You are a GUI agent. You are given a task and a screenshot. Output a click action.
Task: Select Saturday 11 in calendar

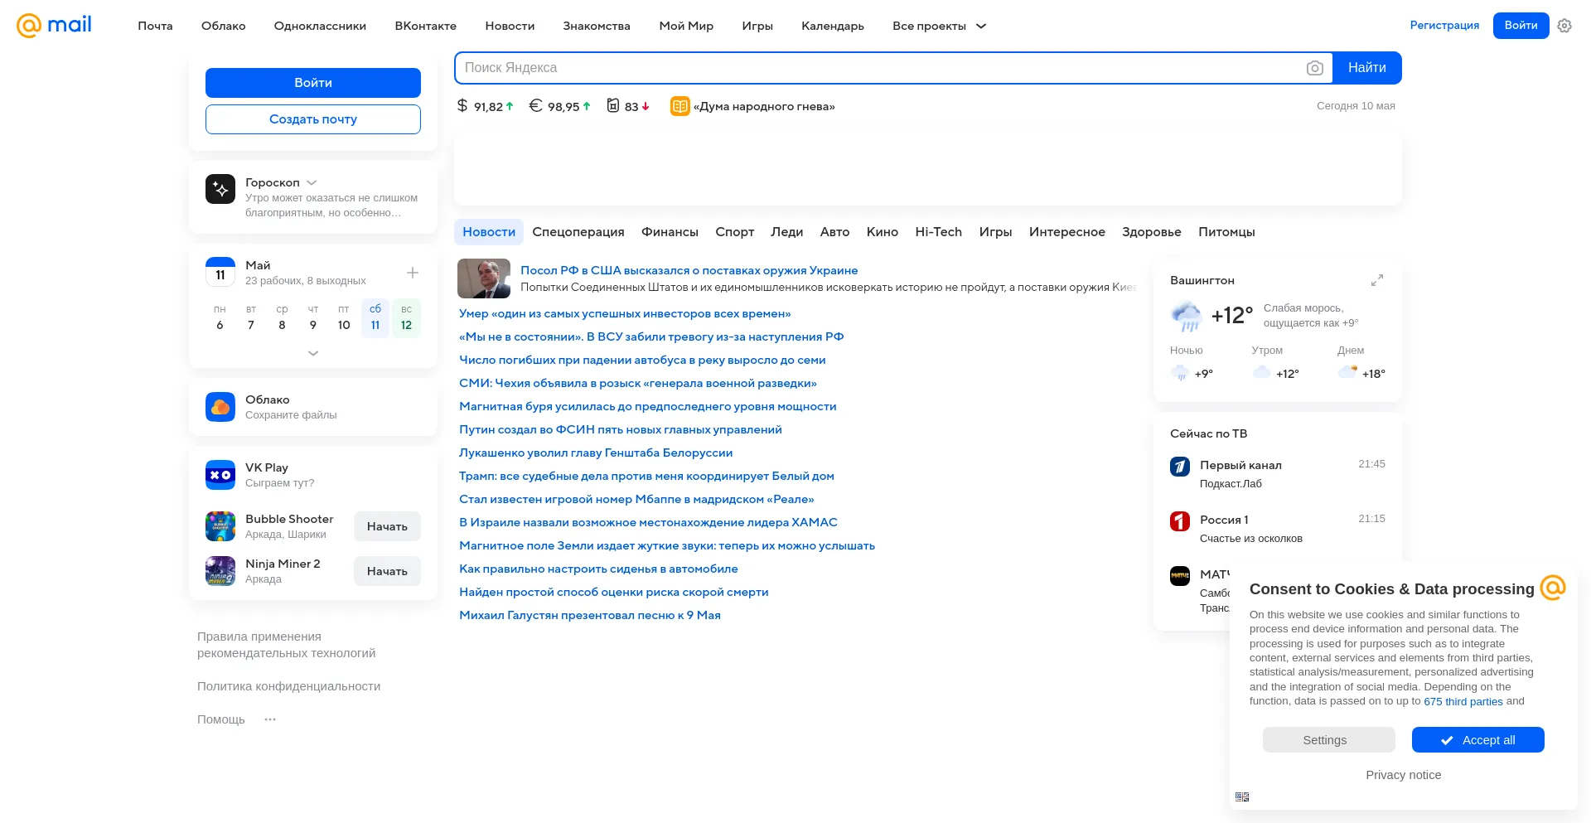pos(375,317)
